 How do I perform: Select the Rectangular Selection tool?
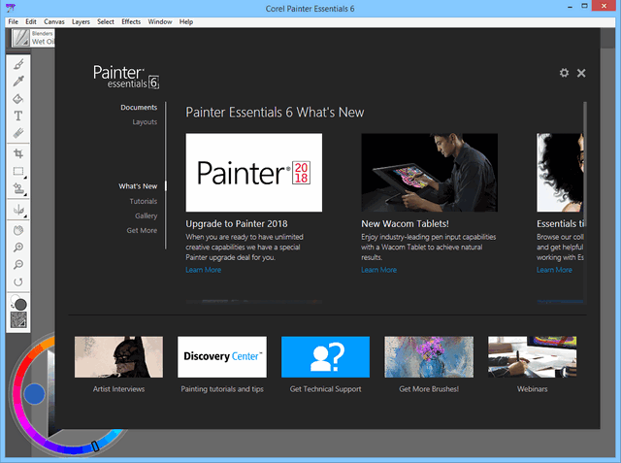[18, 171]
